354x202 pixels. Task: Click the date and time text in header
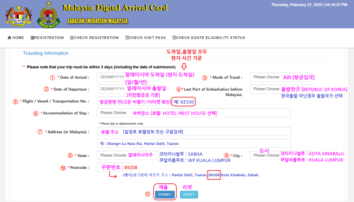tap(309, 5)
